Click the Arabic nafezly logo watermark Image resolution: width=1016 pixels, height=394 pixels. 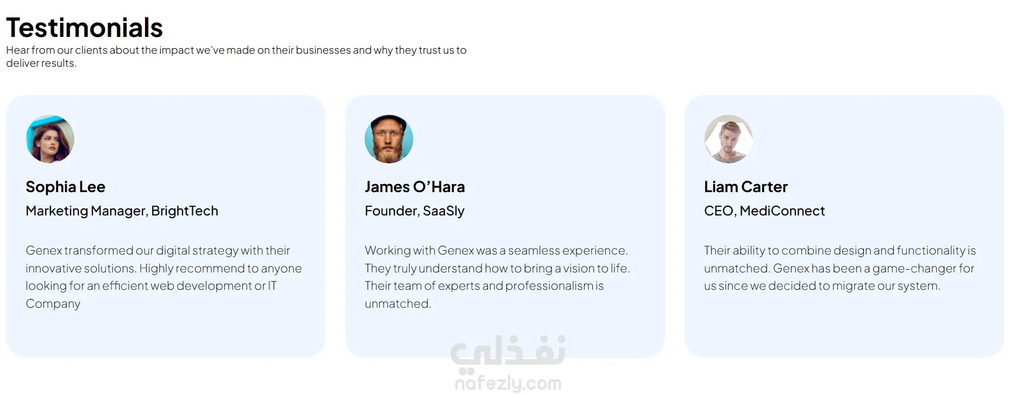pos(508,351)
